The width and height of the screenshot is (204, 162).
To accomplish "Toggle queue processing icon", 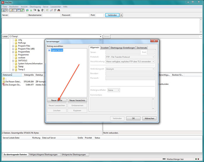I will (x=31, y=10).
